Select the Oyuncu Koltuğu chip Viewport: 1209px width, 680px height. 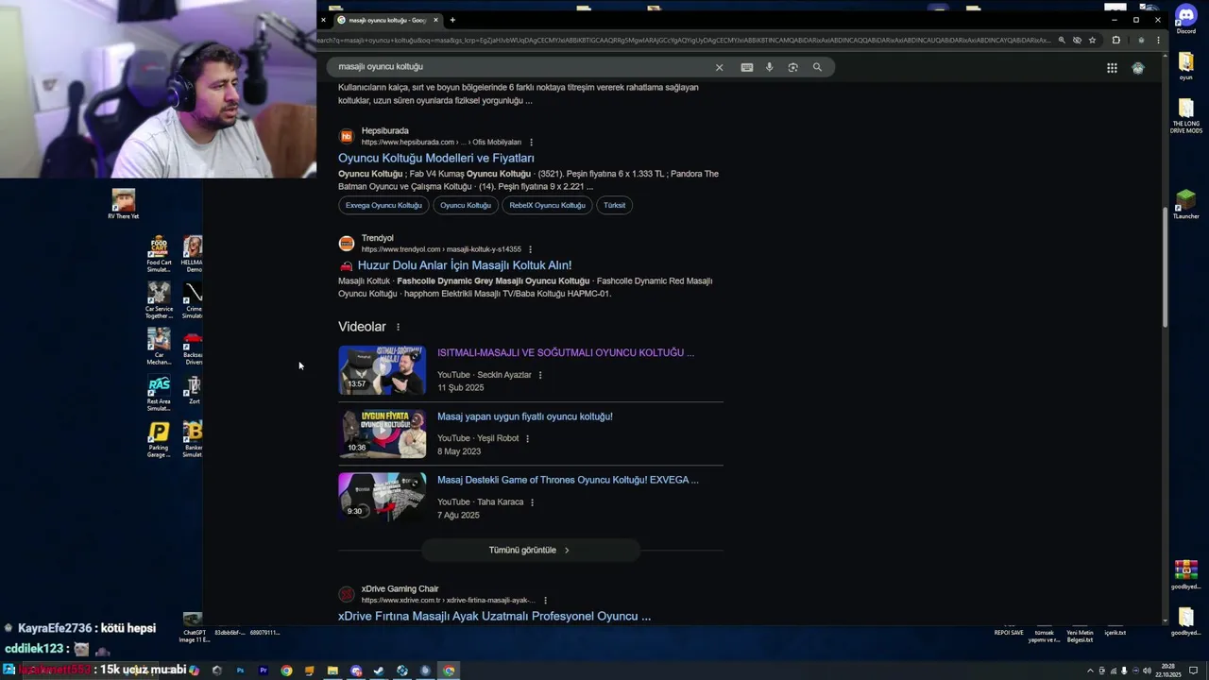click(466, 205)
